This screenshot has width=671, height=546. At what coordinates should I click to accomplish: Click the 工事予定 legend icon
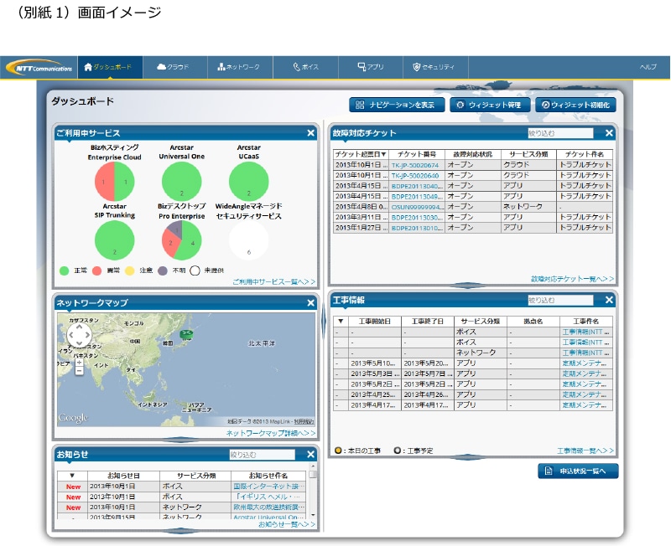[397, 451]
